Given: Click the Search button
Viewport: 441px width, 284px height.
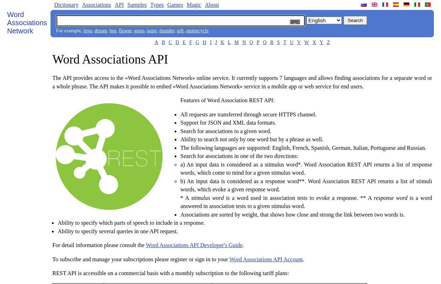Looking at the screenshot, I should [355, 21].
